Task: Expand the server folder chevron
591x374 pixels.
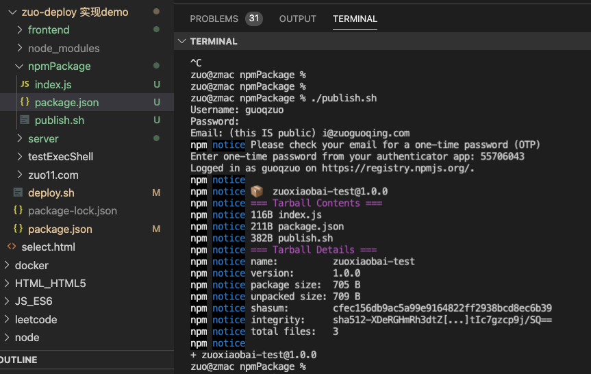Action: 20,138
